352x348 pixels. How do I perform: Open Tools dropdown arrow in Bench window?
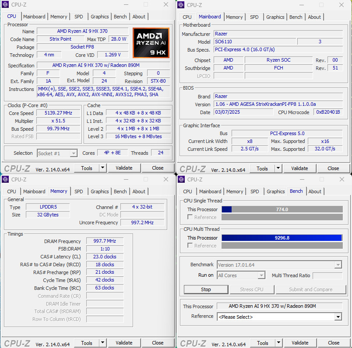tap(278, 343)
